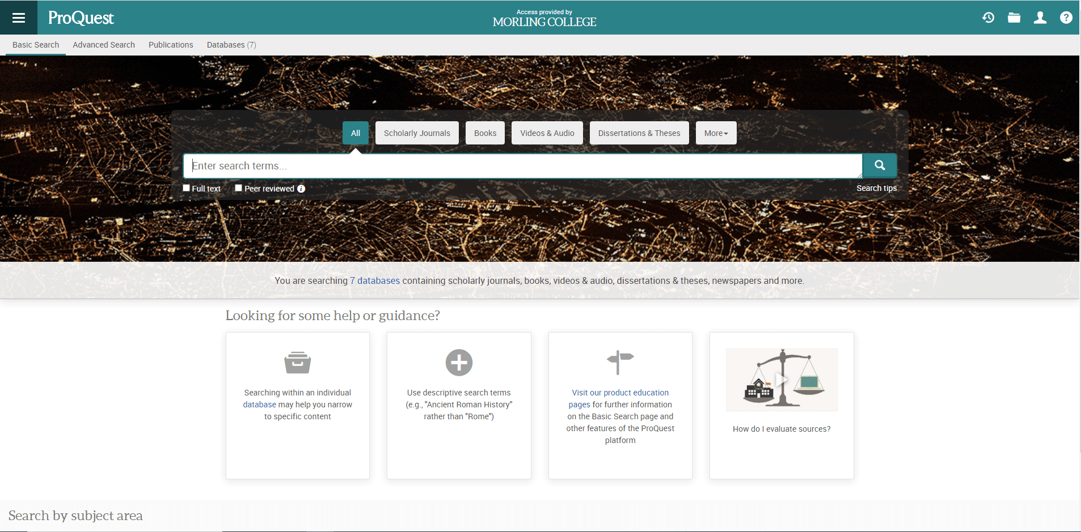Play the evaluating sources video
The height and width of the screenshot is (532, 1081).
781,380
